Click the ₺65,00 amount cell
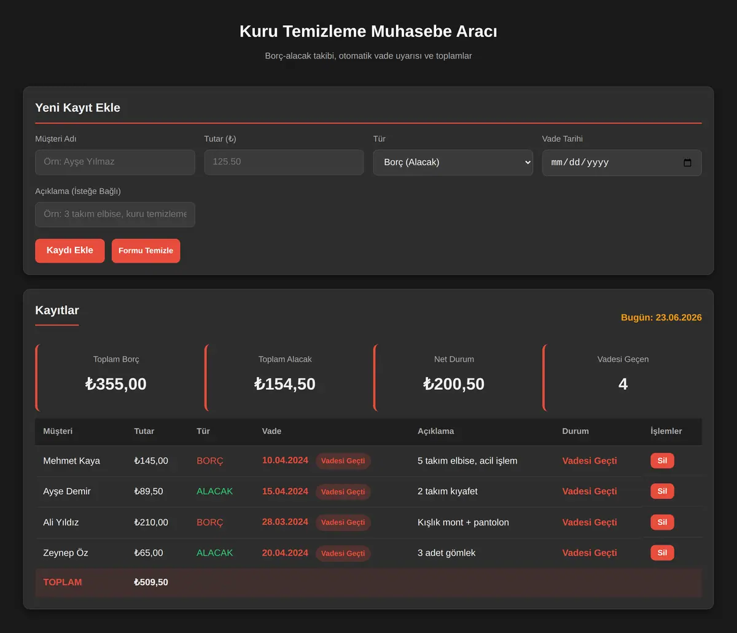737x633 pixels. click(149, 553)
